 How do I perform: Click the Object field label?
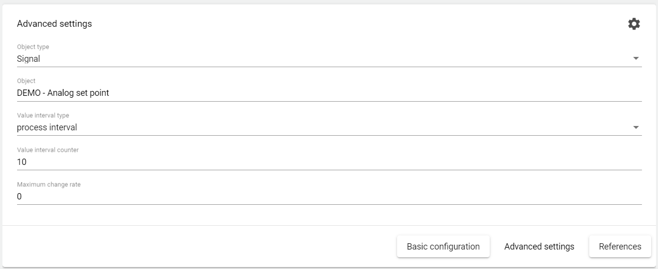coord(26,81)
